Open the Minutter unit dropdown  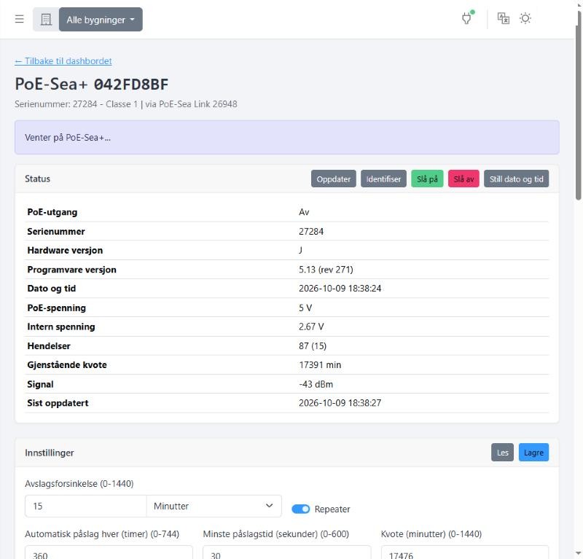click(x=214, y=507)
